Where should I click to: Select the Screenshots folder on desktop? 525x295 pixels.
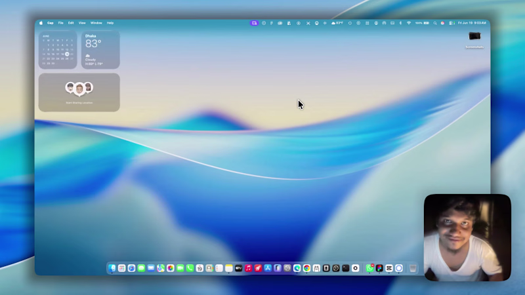[x=474, y=40]
